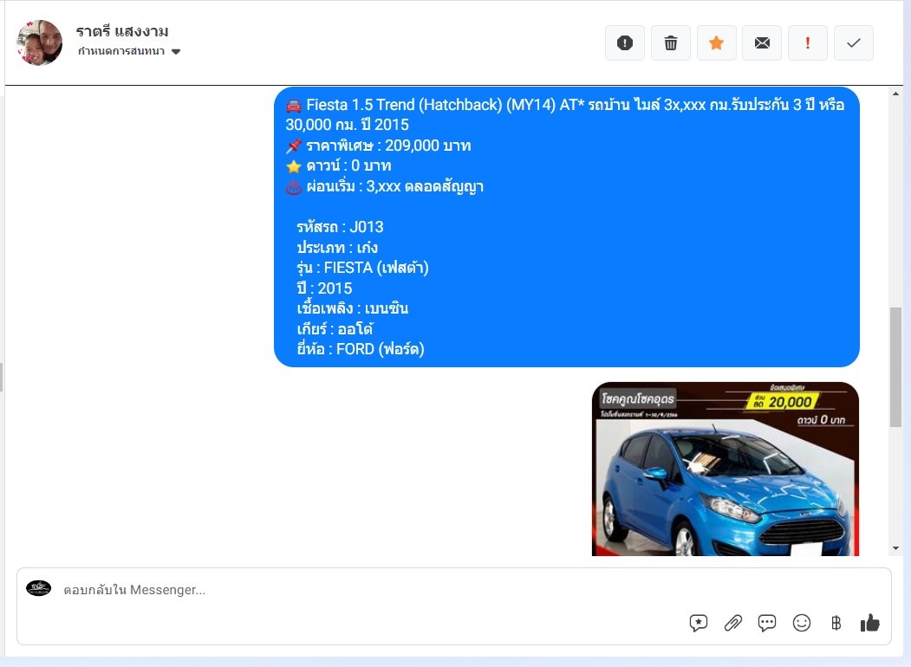Image resolution: width=911 pixels, height=667 pixels.
Task: Click the เกียร์ : ออโต้ line
Action: pyautogui.click(x=335, y=329)
